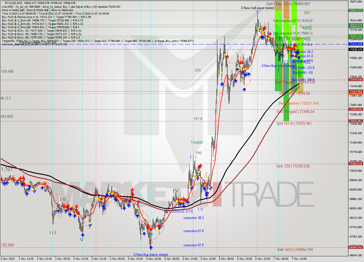Image resolution: width=364 pixels, height=262 pixels.
Task: Click the '6 Nov 06:00' time axis label
Action: [x=226, y=259]
